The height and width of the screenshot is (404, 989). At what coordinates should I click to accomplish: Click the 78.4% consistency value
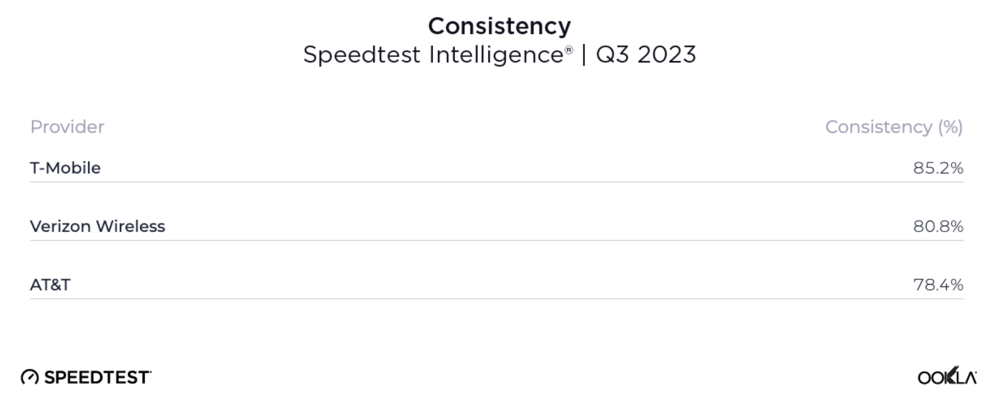[938, 285]
